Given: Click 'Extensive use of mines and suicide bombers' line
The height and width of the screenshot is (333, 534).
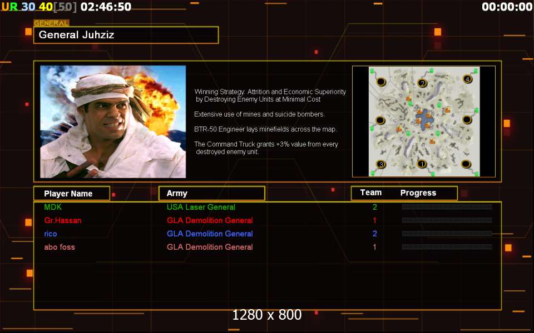Looking at the screenshot, I should (x=260, y=114).
